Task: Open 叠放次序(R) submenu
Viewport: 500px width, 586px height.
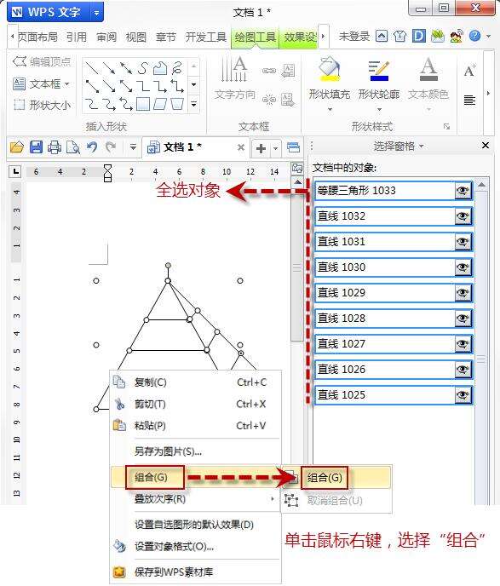Action: click(196, 499)
